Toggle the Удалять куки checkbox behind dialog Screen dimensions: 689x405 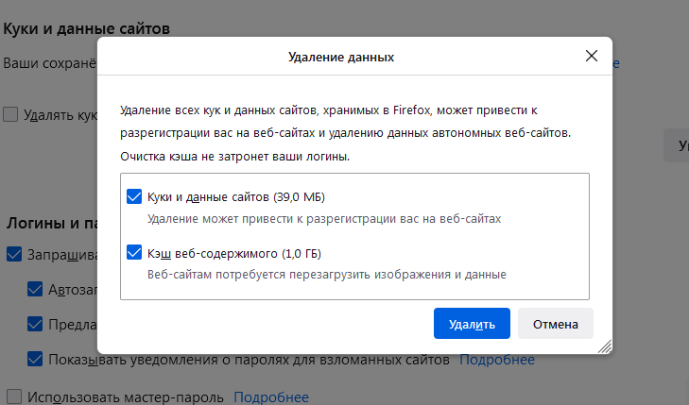tap(10, 114)
